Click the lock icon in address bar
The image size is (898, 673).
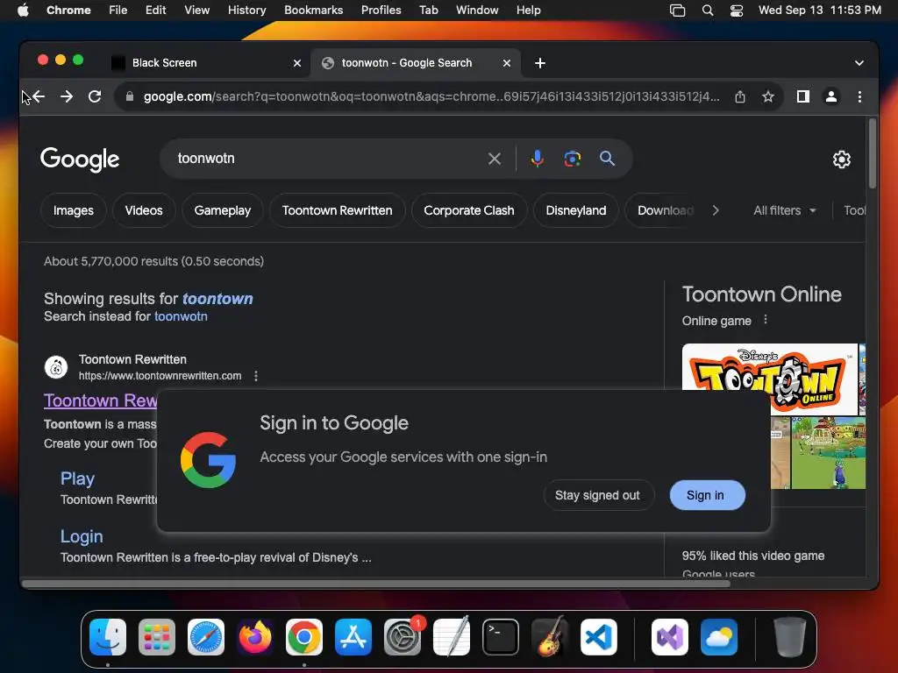pyautogui.click(x=130, y=96)
